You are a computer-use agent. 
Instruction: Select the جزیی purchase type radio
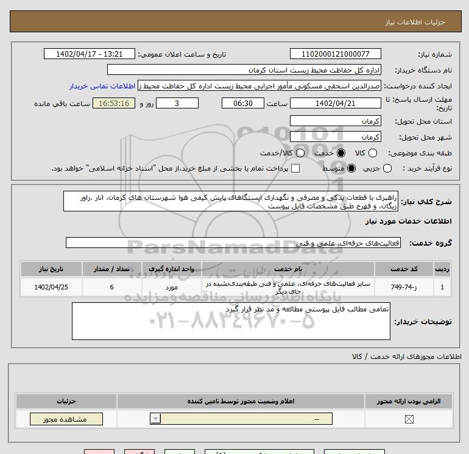[x=387, y=168]
